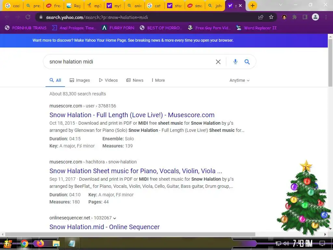333x250 pixels.
Task: Click the browser forward arrow
Action: click(x=18, y=17)
